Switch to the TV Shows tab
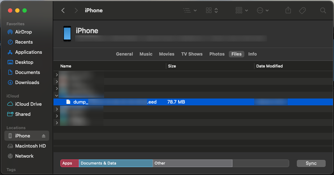Viewport: 334px width, 175px height. coord(192,54)
